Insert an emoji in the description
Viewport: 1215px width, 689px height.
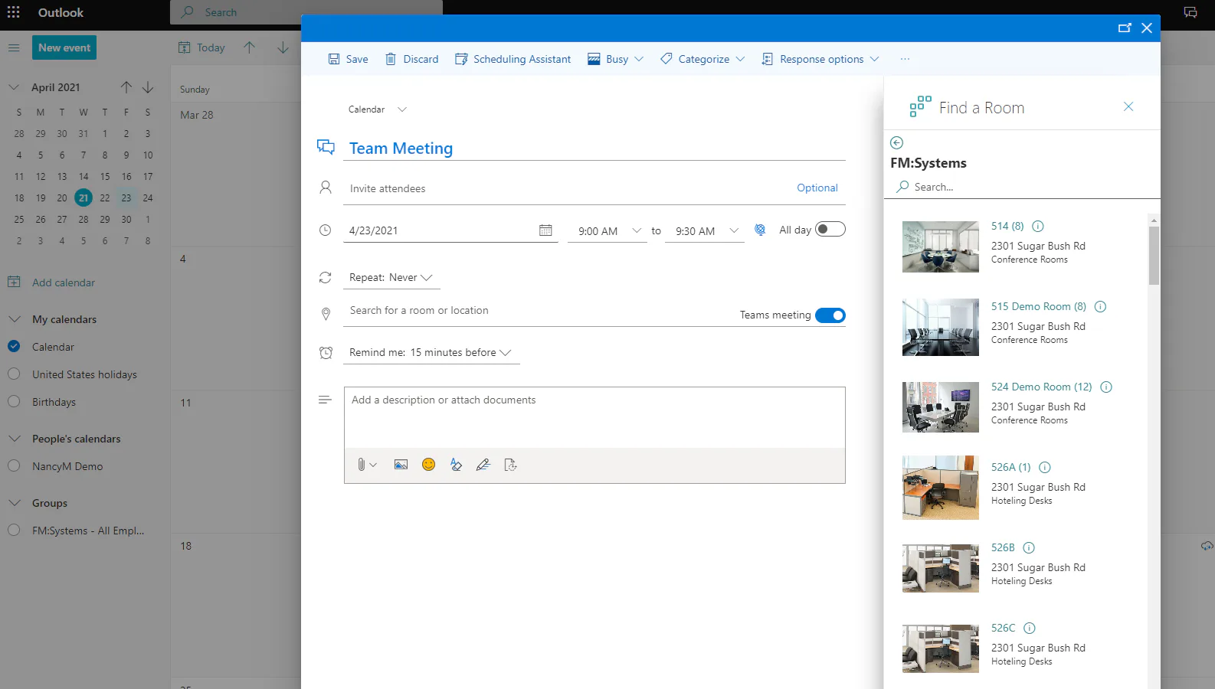(429, 465)
